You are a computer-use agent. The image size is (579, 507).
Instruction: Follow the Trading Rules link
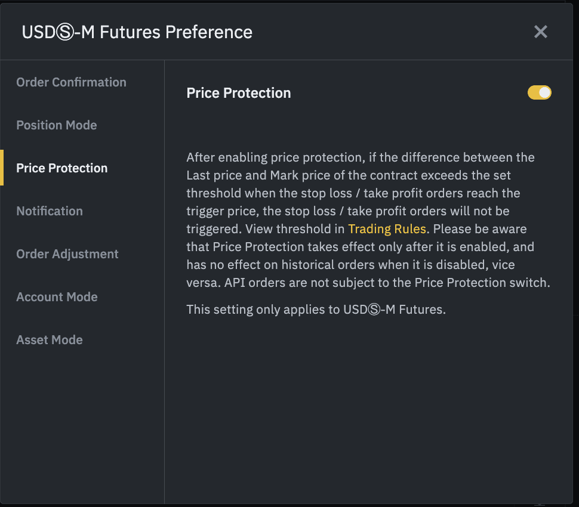[x=387, y=229]
